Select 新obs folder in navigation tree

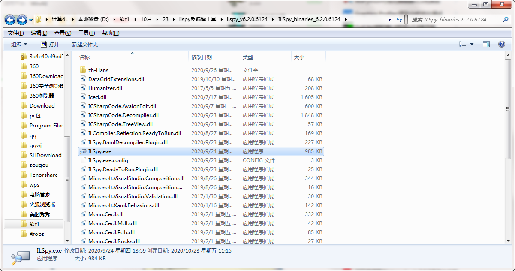pos(37,234)
